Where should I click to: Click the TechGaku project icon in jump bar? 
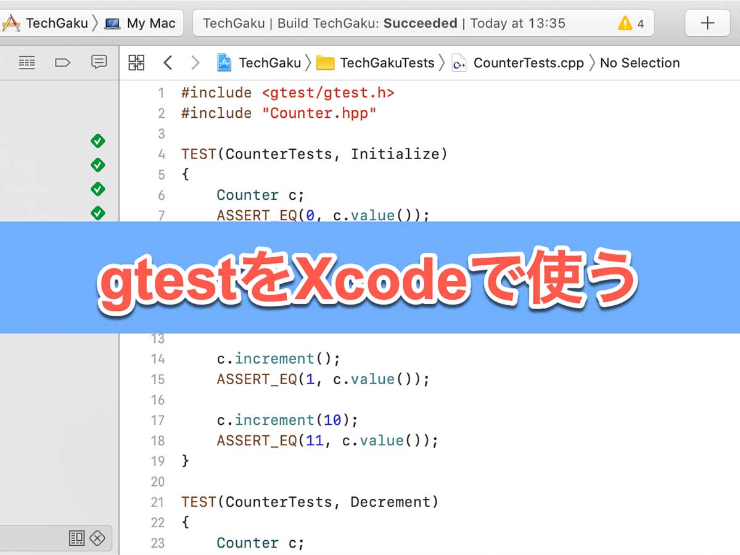coord(224,63)
